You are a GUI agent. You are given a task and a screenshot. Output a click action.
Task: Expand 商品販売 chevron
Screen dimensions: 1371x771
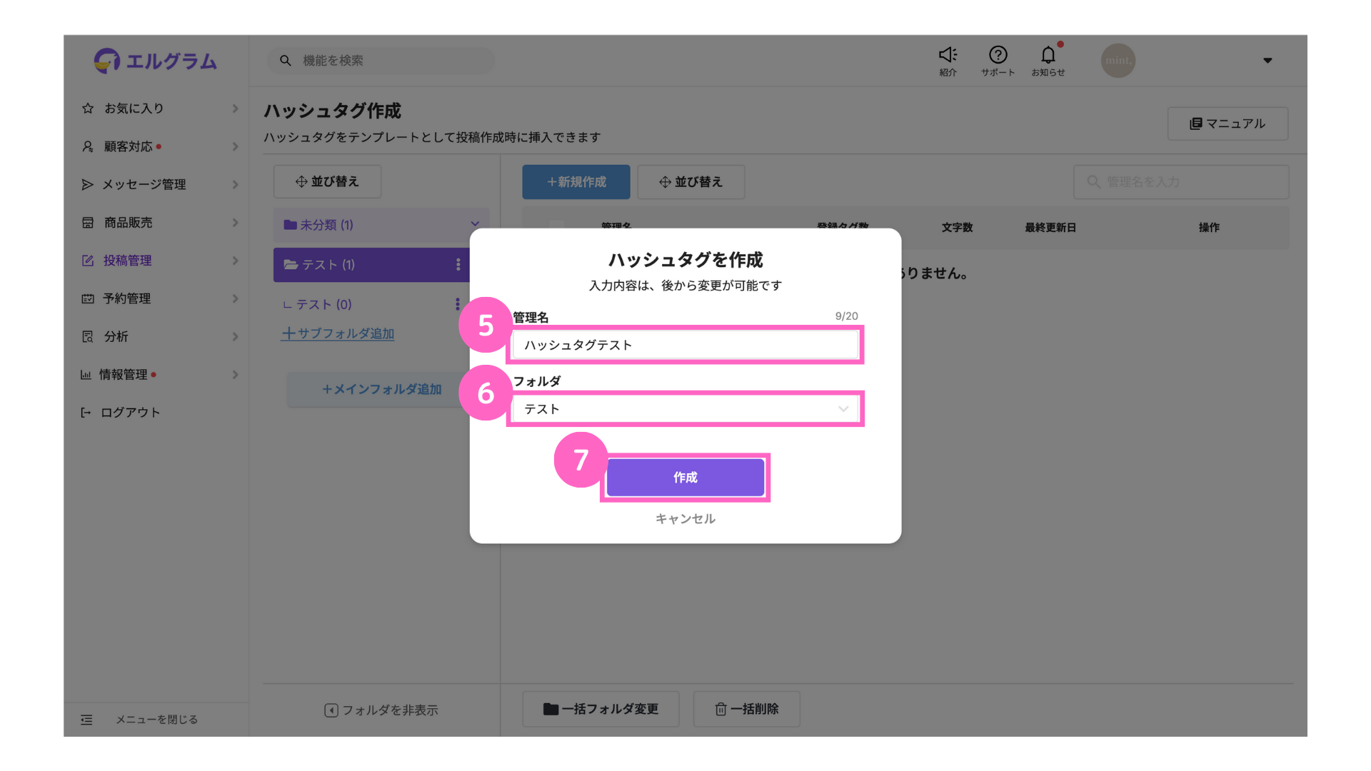235,223
